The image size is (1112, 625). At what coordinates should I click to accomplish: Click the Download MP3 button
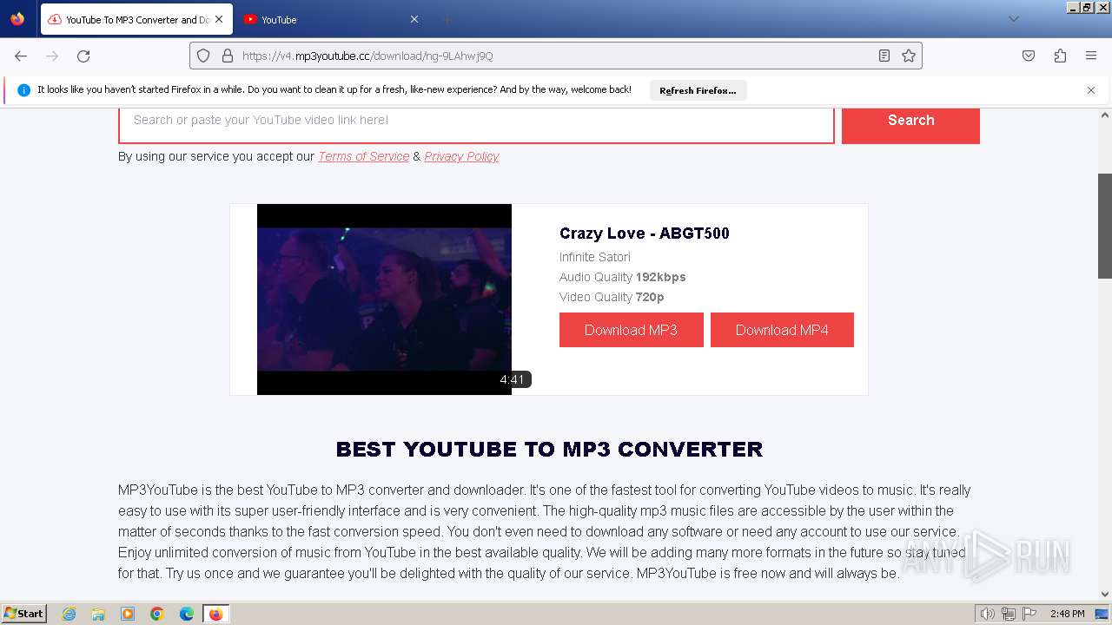(631, 330)
